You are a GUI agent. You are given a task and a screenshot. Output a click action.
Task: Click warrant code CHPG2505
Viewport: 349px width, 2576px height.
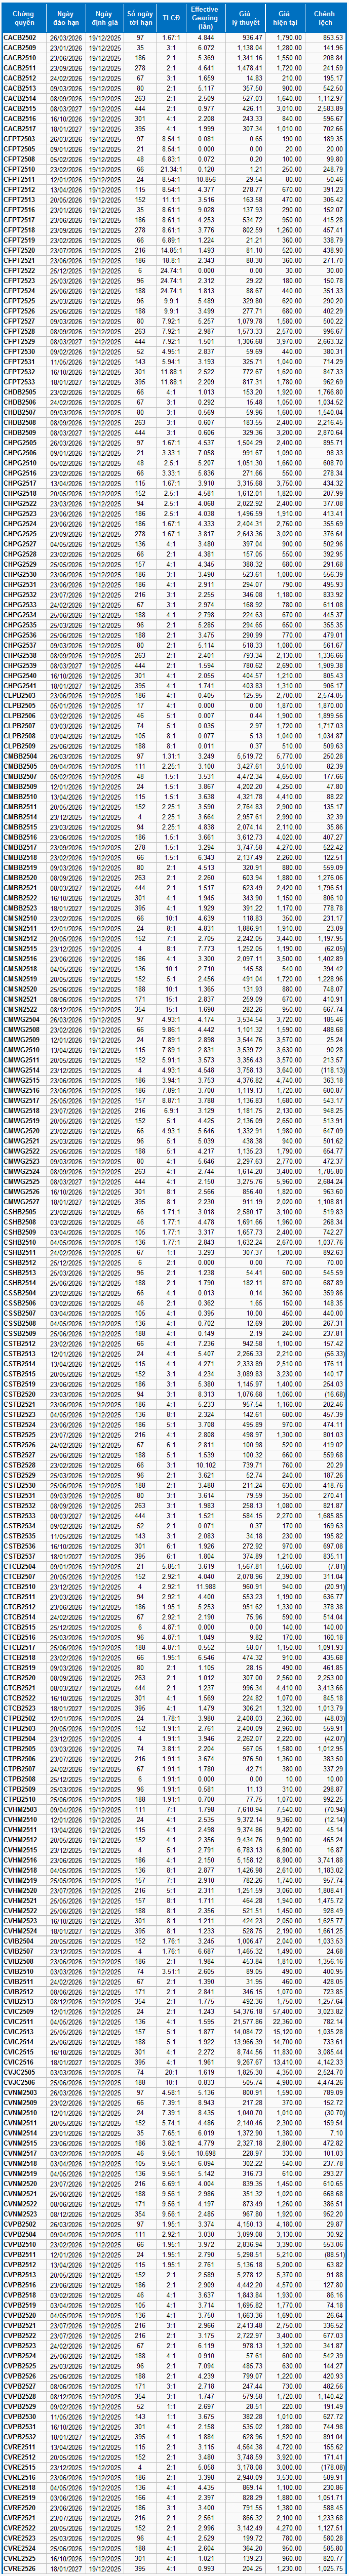tap(20, 443)
